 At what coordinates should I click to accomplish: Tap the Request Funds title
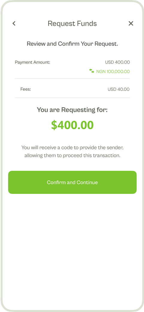[x=72, y=23]
